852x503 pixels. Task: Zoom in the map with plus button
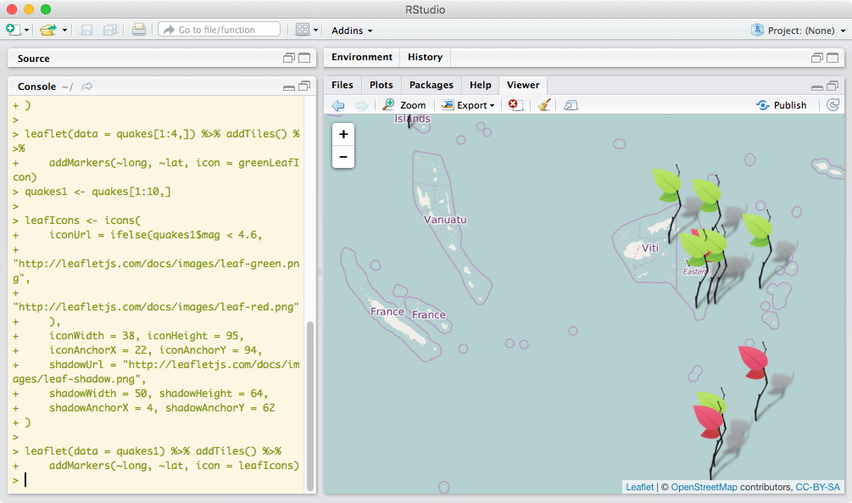pos(343,134)
